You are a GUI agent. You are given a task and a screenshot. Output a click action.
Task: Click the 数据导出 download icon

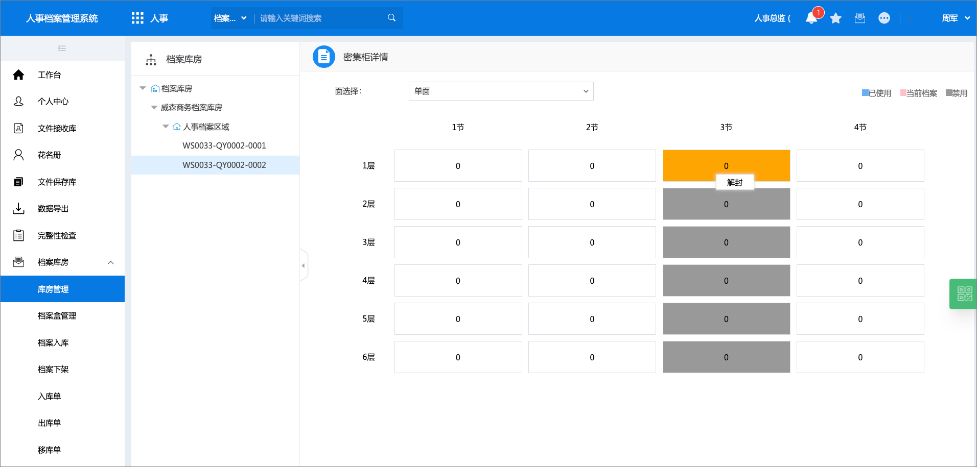[18, 208]
